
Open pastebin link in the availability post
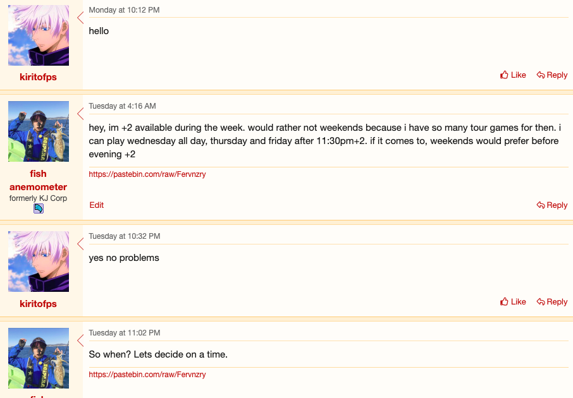click(x=147, y=174)
